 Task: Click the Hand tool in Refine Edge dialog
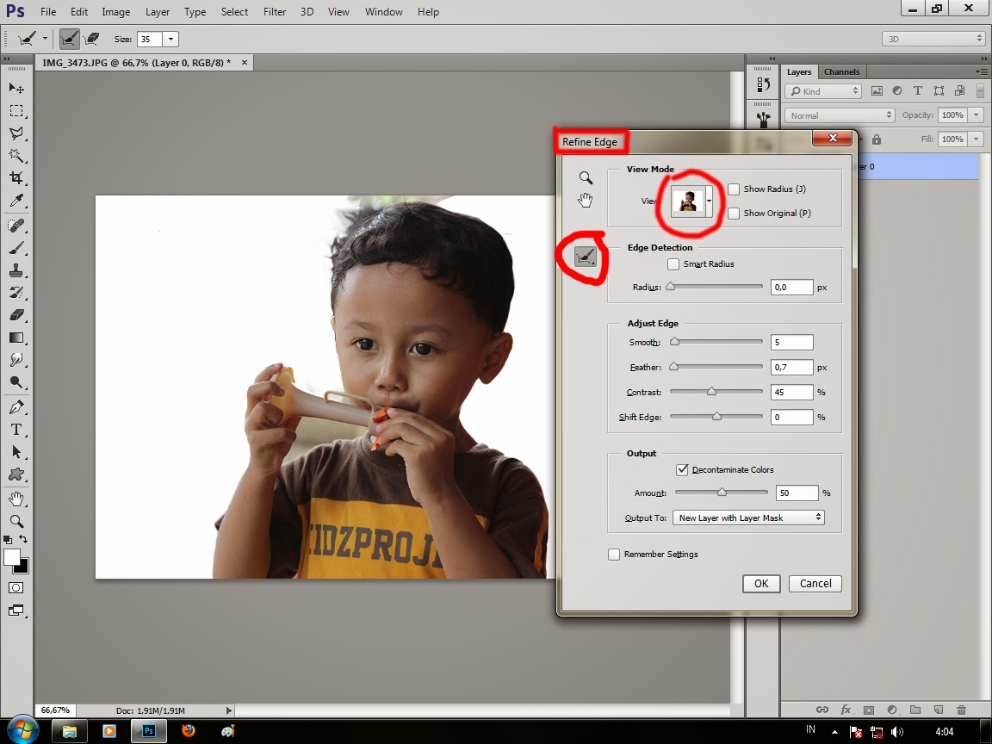pos(586,201)
